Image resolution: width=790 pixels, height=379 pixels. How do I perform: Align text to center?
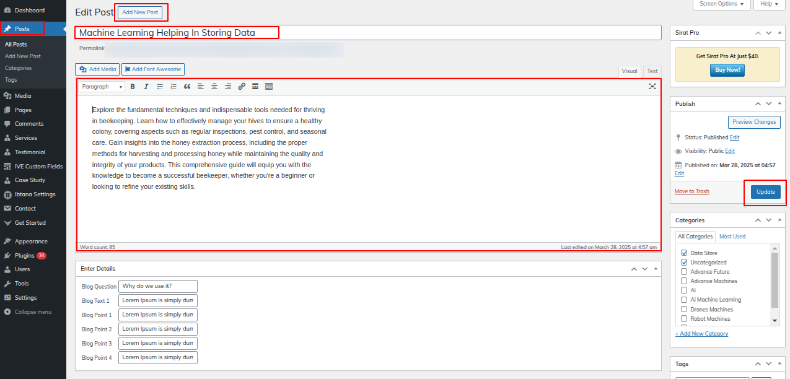[x=214, y=87]
